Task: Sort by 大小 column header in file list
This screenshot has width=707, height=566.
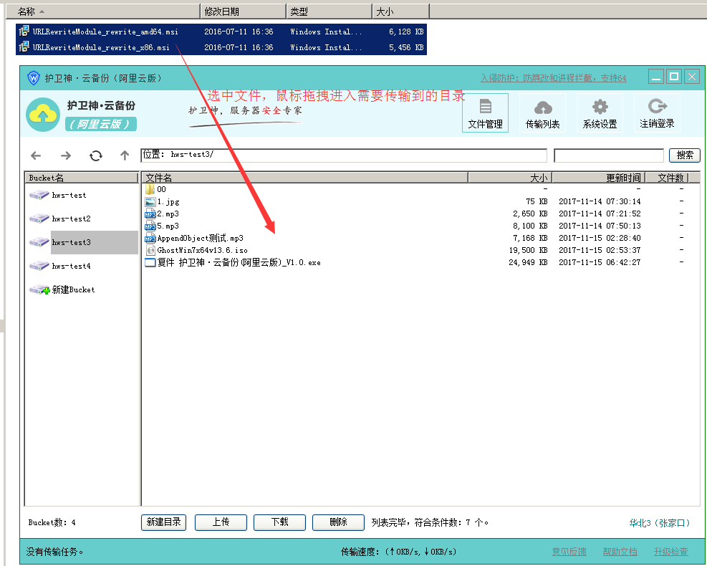Action: [511, 178]
